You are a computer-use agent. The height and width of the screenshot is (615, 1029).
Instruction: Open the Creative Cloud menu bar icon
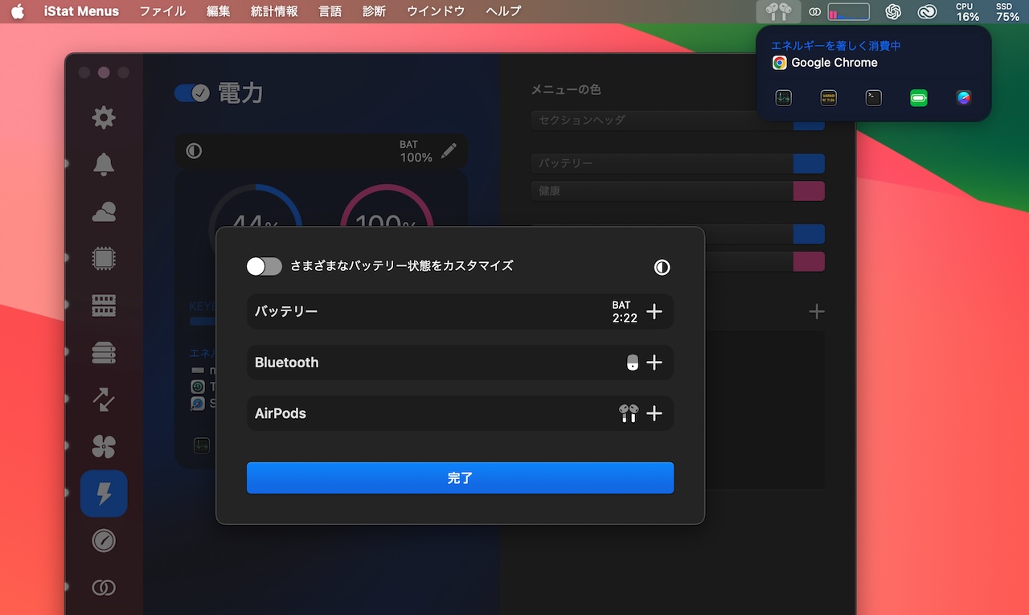(x=928, y=11)
